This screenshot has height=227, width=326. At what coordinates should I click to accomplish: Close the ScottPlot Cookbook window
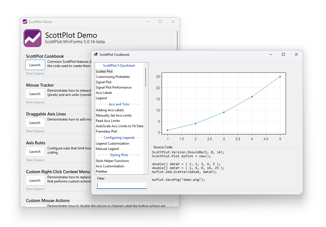pos(296,55)
